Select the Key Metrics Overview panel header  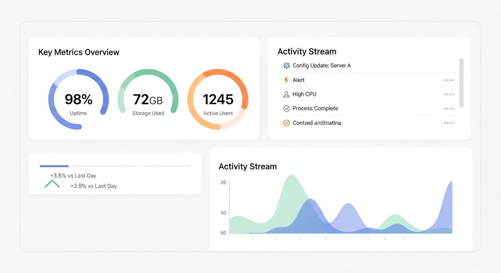[79, 52]
